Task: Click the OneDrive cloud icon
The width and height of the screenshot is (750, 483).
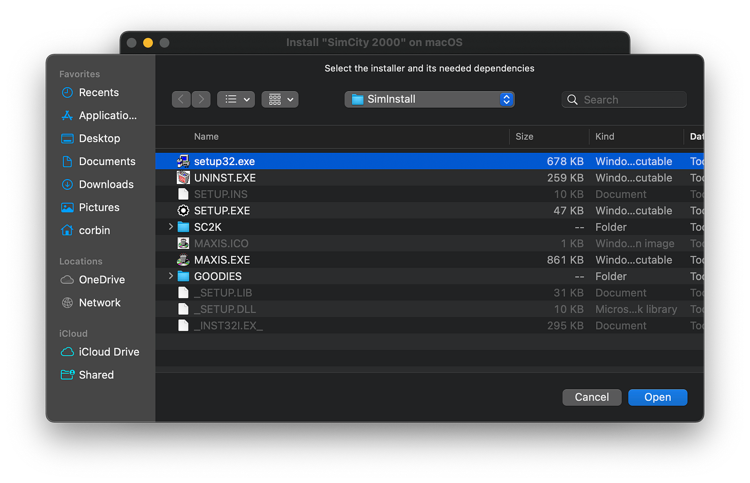Action: pyautogui.click(x=67, y=280)
